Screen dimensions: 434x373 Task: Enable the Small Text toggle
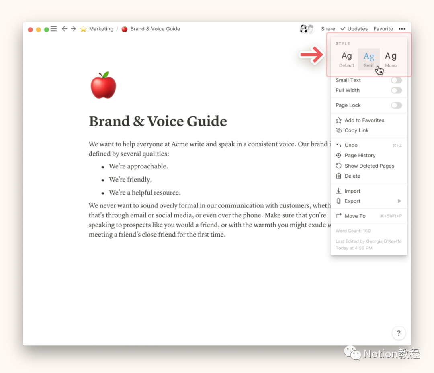[396, 80]
